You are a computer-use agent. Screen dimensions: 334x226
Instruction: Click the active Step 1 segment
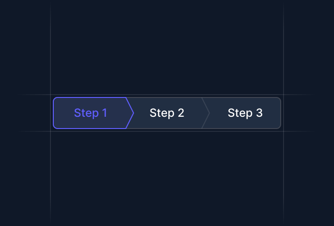click(91, 113)
